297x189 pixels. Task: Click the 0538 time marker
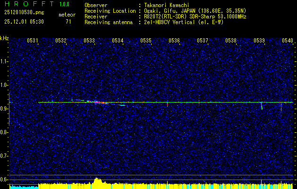[231, 40]
